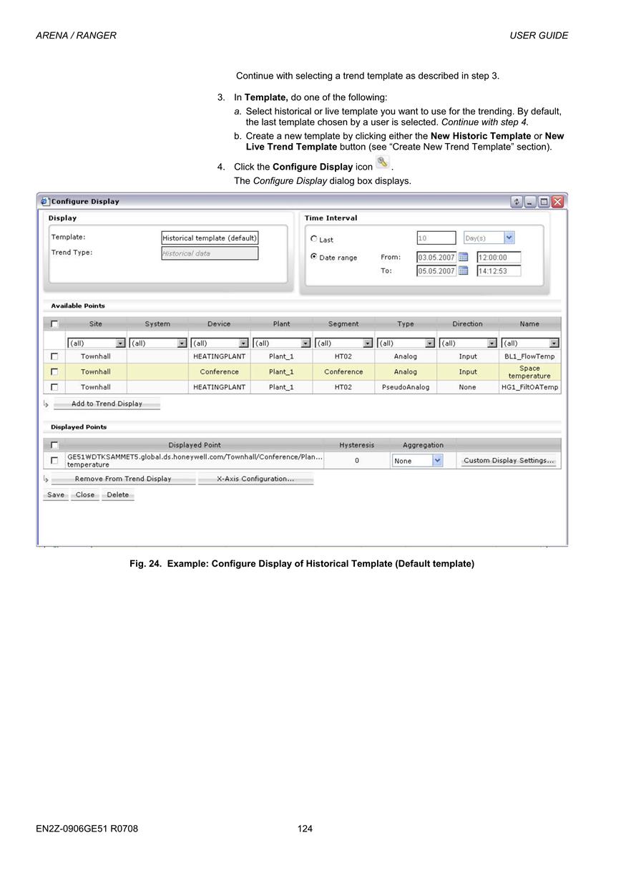Click the Aggregation column header
Image resolution: width=621 pixels, height=878 pixels.
coord(423,445)
